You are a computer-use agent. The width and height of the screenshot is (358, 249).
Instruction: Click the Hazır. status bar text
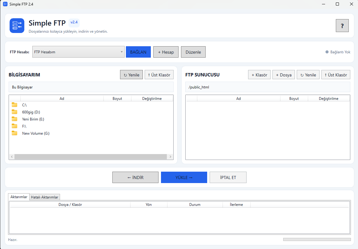13,240
